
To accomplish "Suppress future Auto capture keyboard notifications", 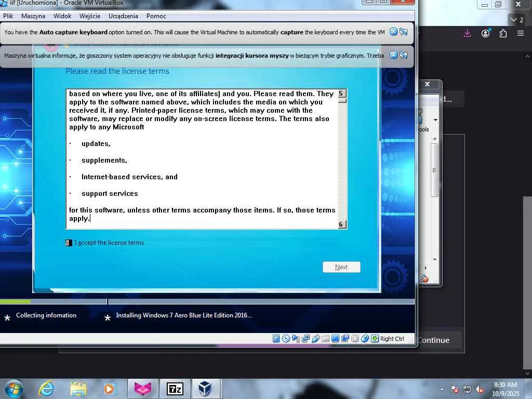I will (403, 32).
